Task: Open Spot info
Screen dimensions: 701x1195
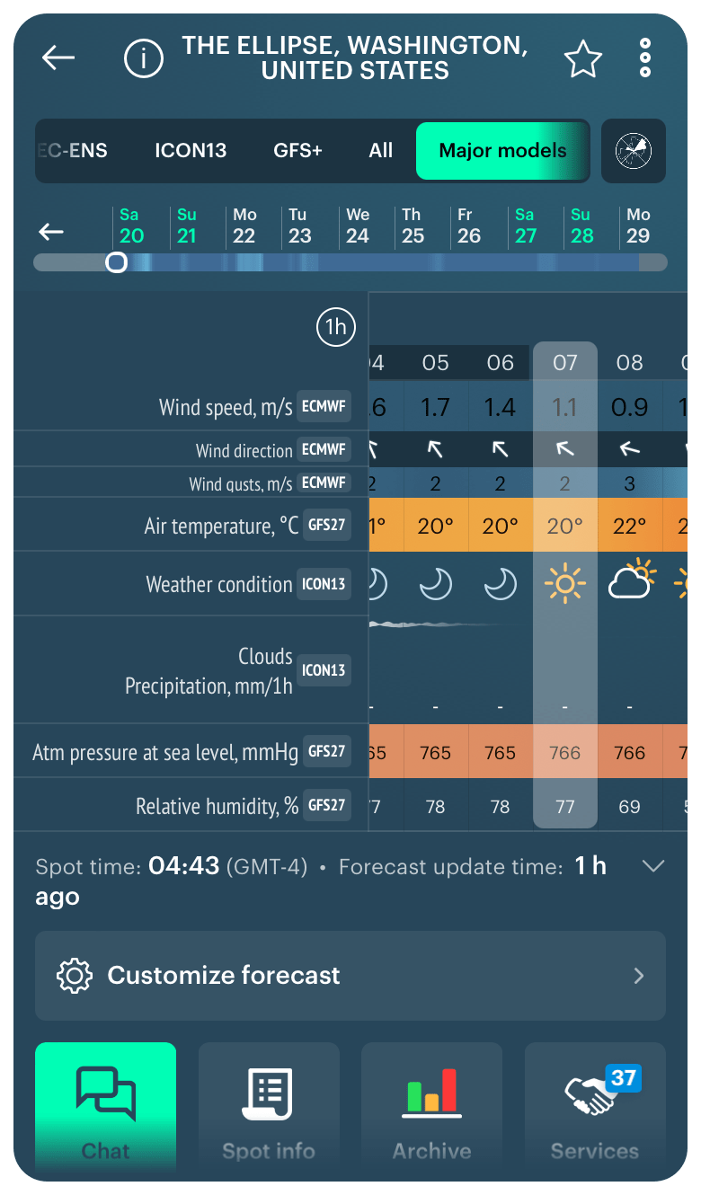Action: coord(268,1105)
